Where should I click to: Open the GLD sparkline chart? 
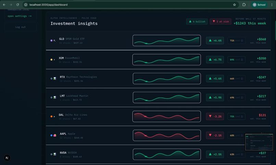[x=167, y=40]
